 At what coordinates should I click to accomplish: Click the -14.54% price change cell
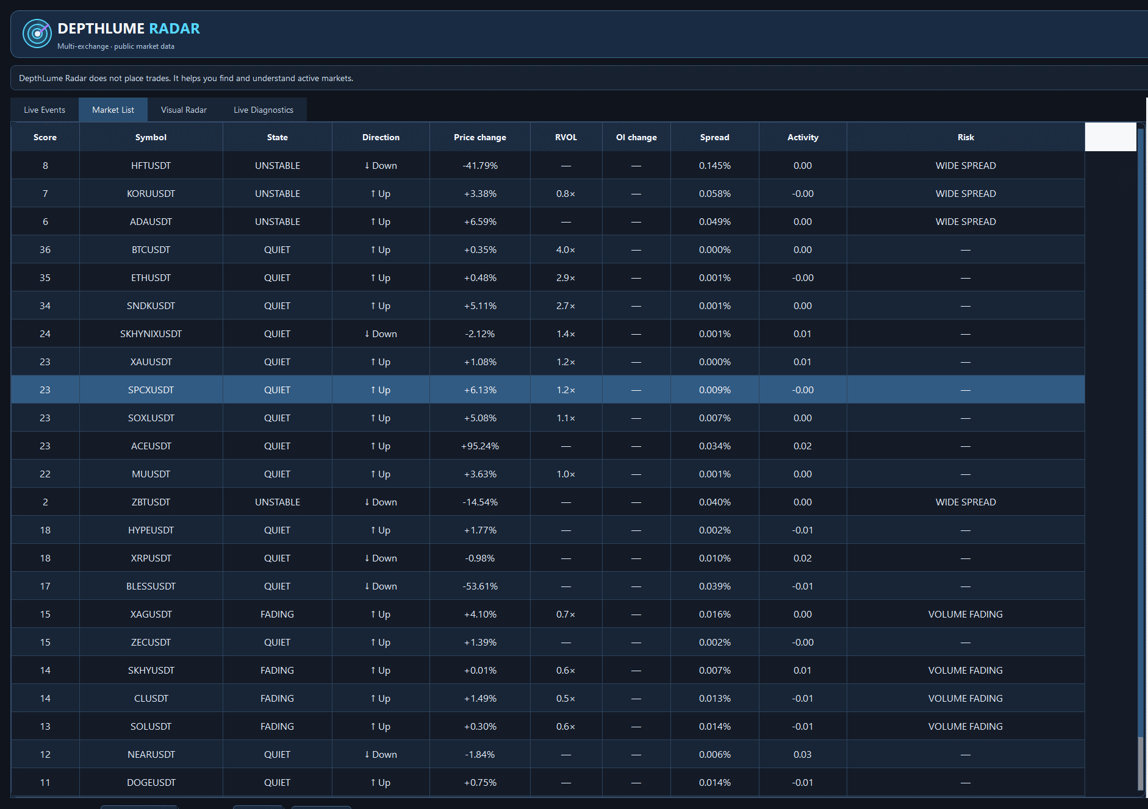(480, 502)
